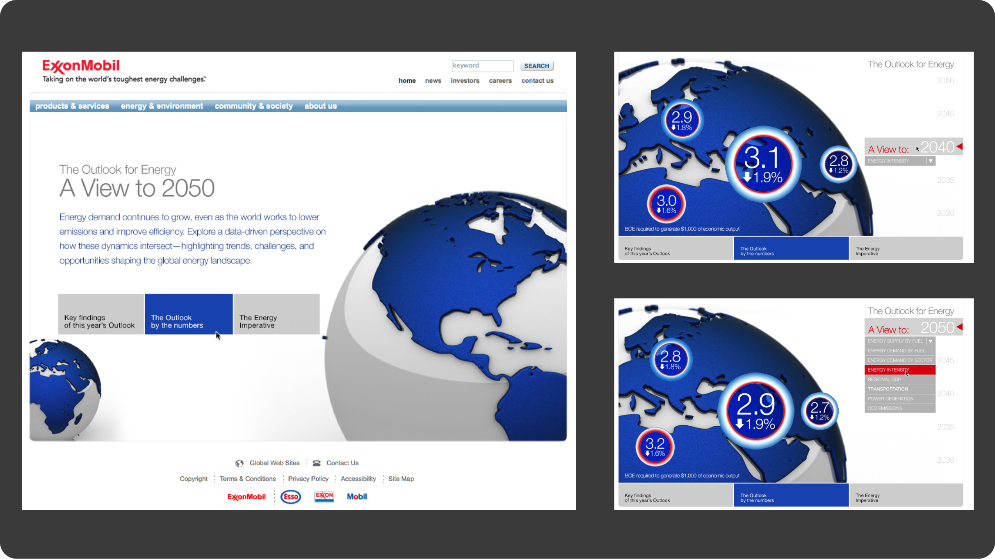Image resolution: width=995 pixels, height=559 pixels.
Task: Select The Energy Imperative in top-right panel
Action: point(906,248)
